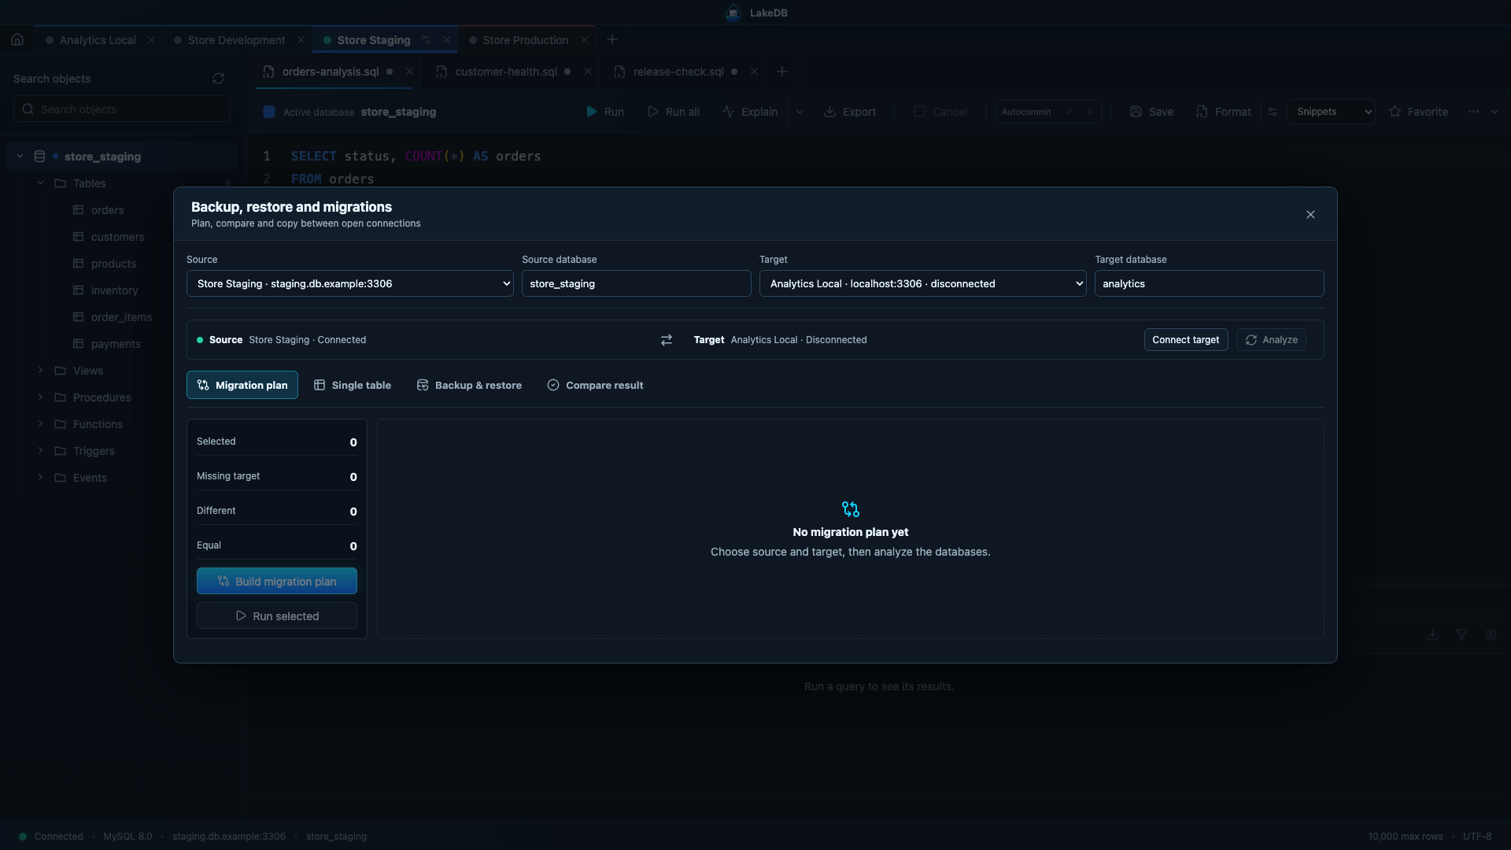The height and width of the screenshot is (850, 1511).
Task: Click the settings sliders icon beside Store Staging tab
Action: pos(426,40)
